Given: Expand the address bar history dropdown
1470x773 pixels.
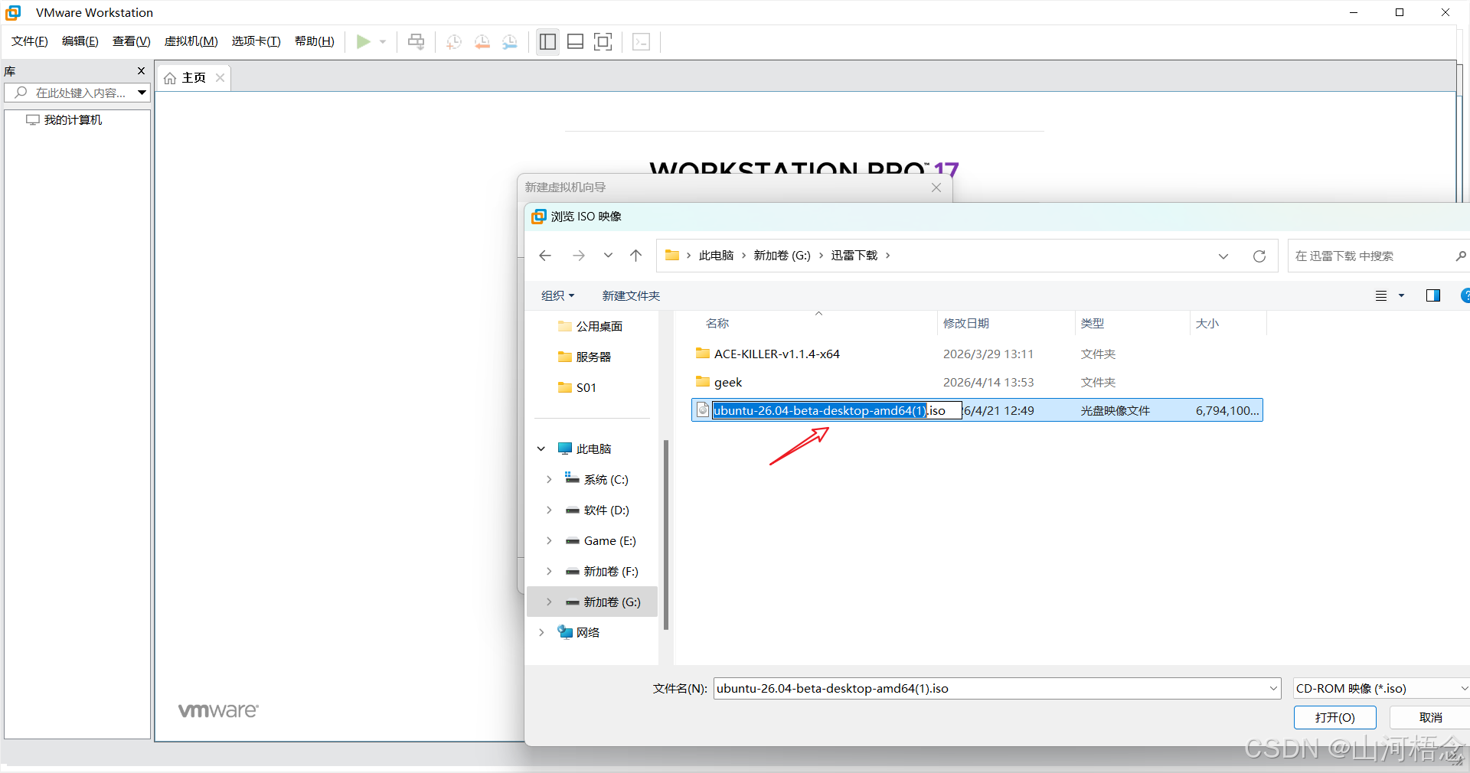Looking at the screenshot, I should (1223, 256).
